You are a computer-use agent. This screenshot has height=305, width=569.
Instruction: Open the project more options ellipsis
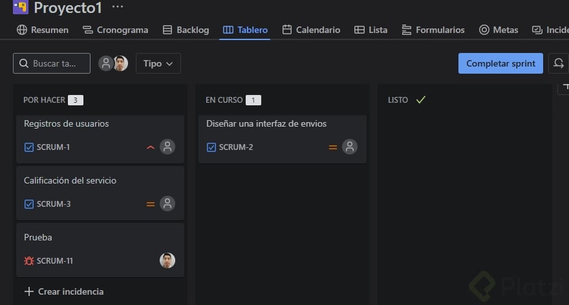point(117,7)
